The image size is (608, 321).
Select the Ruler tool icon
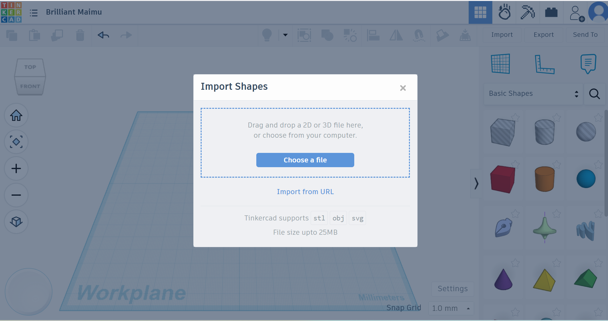tap(544, 64)
